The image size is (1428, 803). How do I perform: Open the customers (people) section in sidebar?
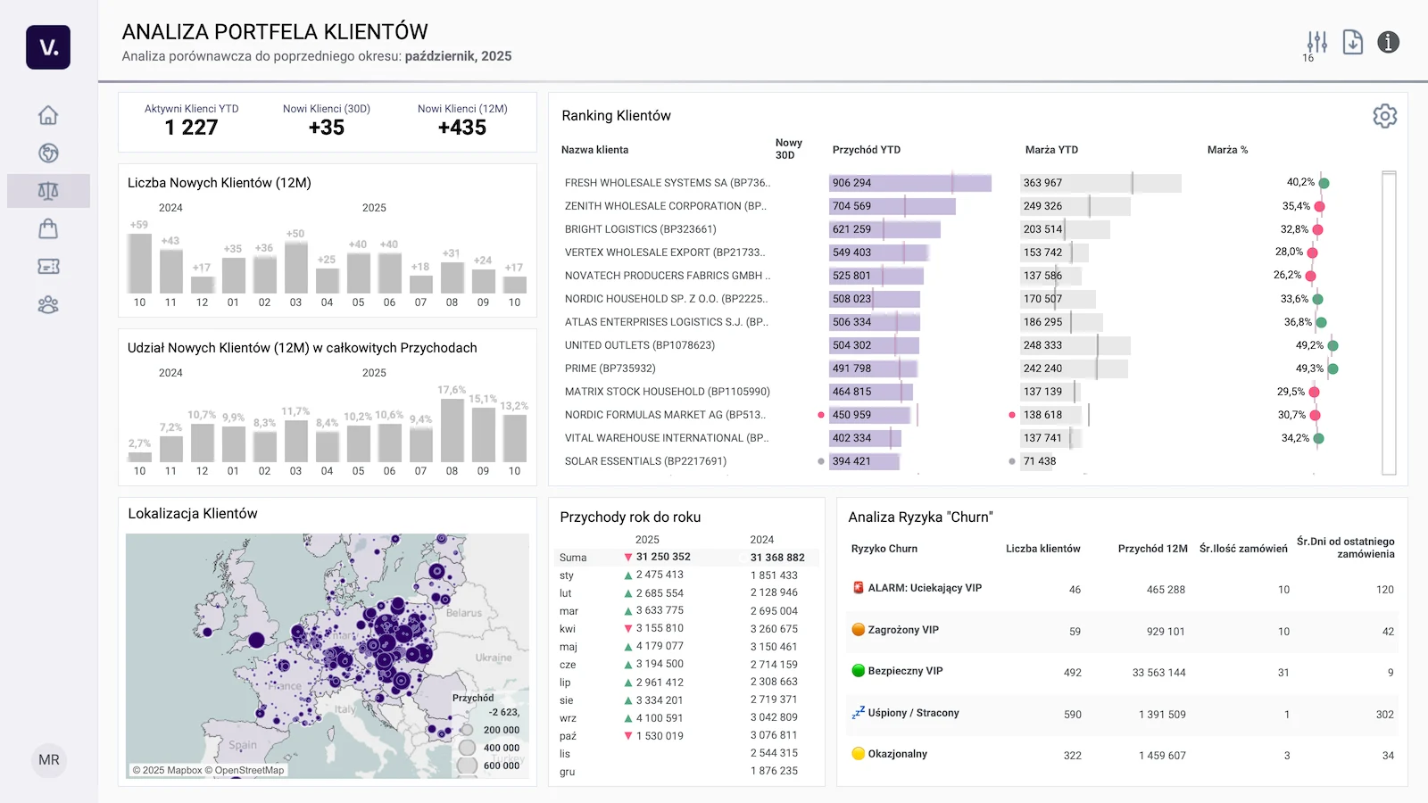pyautogui.click(x=48, y=304)
